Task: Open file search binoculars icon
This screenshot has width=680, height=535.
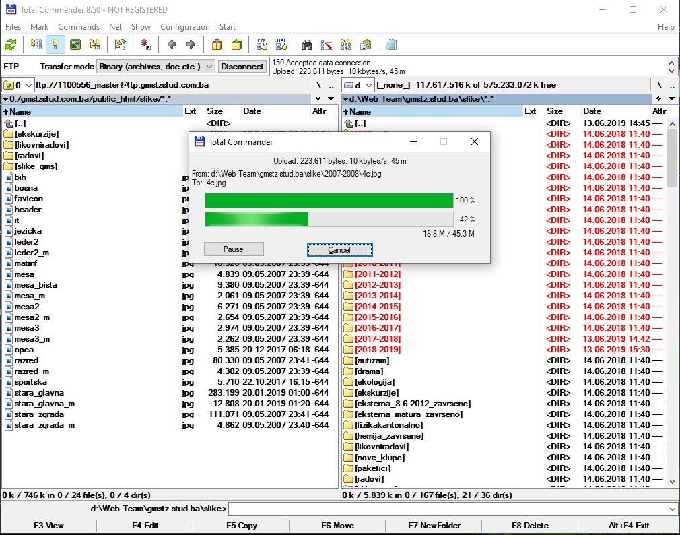Action: [307, 44]
